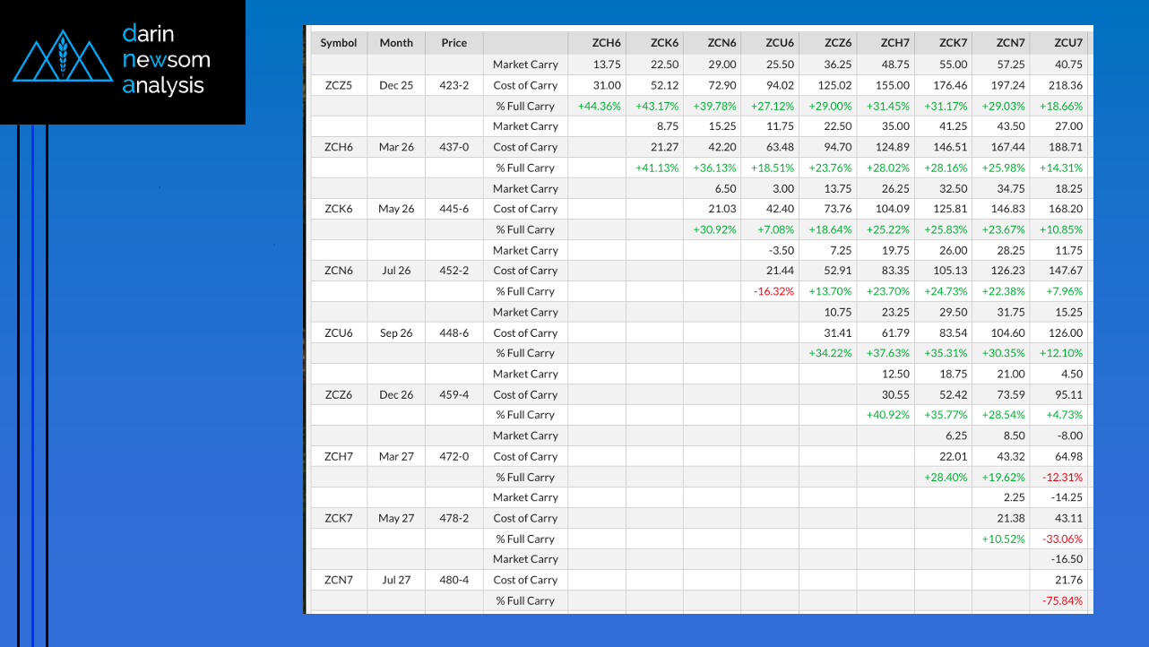Click the red -33.06% full carry value
This screenshot has width=1149, height=647.
(x=1062, y=539)
